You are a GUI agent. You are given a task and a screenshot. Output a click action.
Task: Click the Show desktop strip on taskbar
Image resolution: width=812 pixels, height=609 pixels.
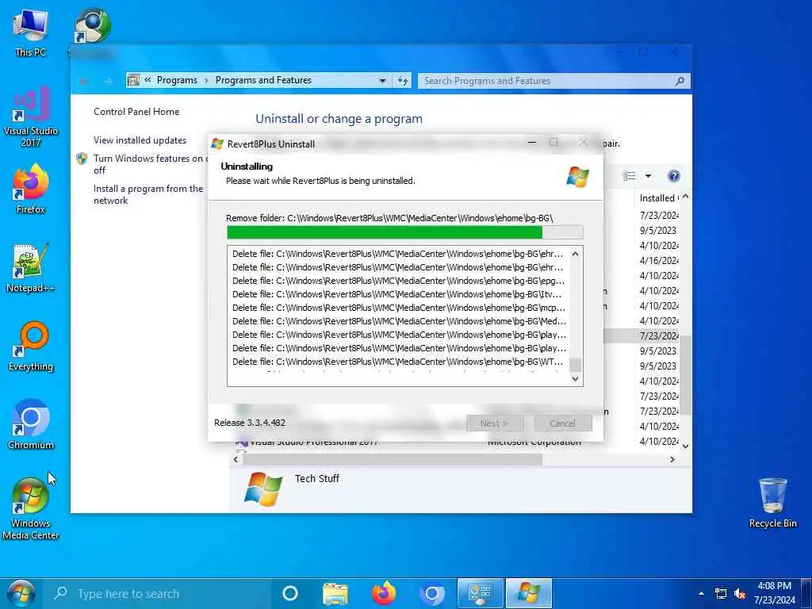click(x=808, y=593)
